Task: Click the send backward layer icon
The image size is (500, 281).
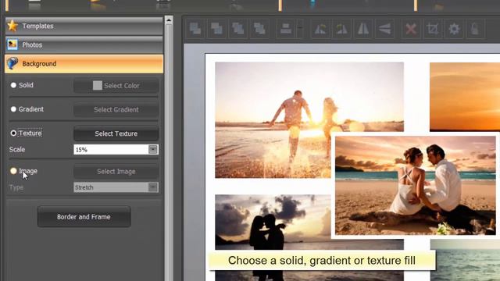Action: coord(259,29)
